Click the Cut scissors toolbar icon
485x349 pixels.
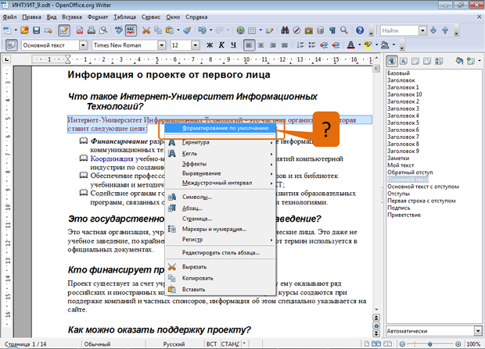coord(146,30)
